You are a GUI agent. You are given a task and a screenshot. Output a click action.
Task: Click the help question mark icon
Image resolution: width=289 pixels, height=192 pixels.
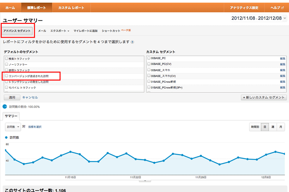[133, 42]
